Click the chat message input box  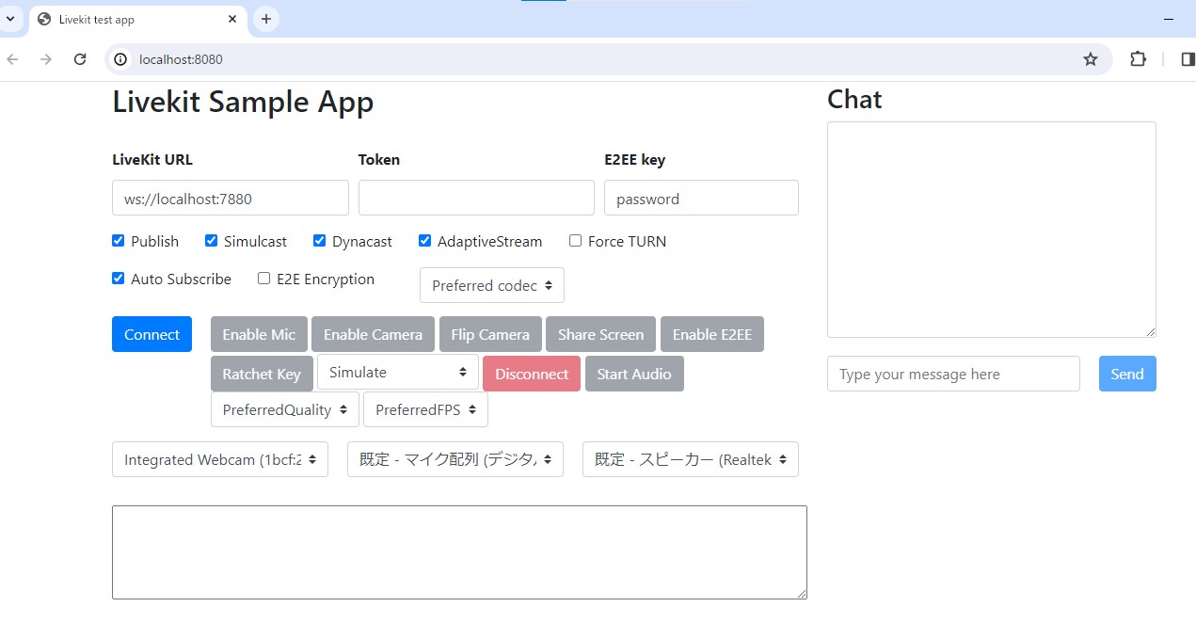click(x=953, y=374)
